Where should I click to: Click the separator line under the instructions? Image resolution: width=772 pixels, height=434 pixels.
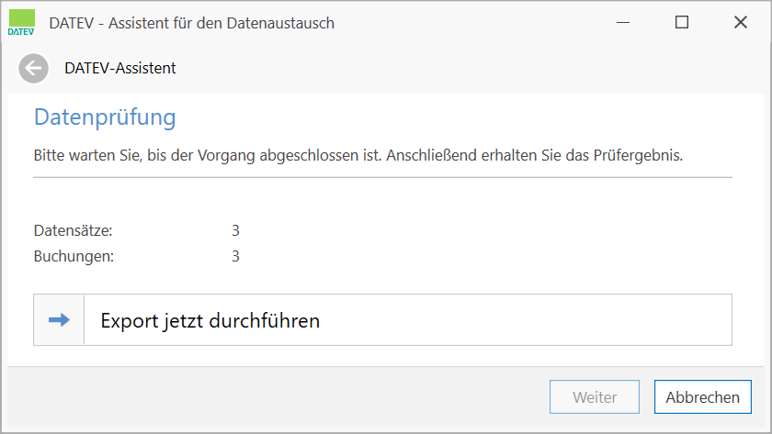[x=382, y=176]
